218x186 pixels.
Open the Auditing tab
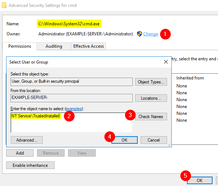coord(54,46)
